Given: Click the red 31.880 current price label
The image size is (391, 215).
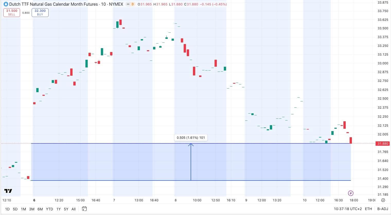Looking at the screenshot, I should (x=383, y=143).
